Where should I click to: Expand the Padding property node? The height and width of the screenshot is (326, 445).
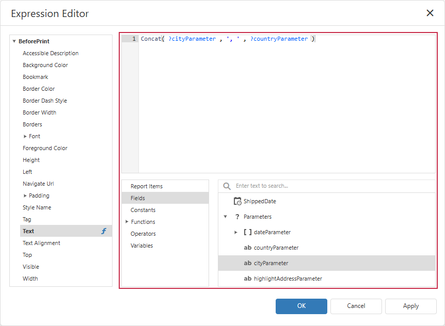(x=25, y=195)
